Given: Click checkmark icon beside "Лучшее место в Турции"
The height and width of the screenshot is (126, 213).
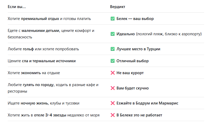Looking at the screenshot, I should pyautogui.click(x=113, y=49).
